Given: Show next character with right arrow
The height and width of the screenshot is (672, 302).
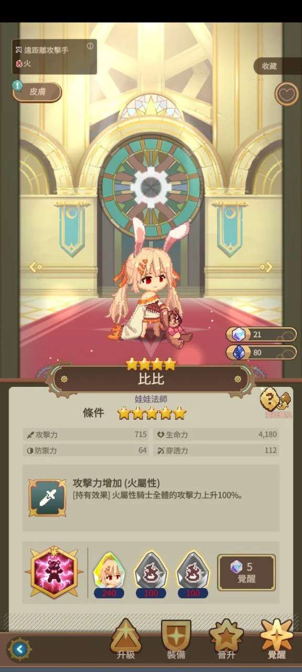Looking at the screenshot, I should [266, 267].
